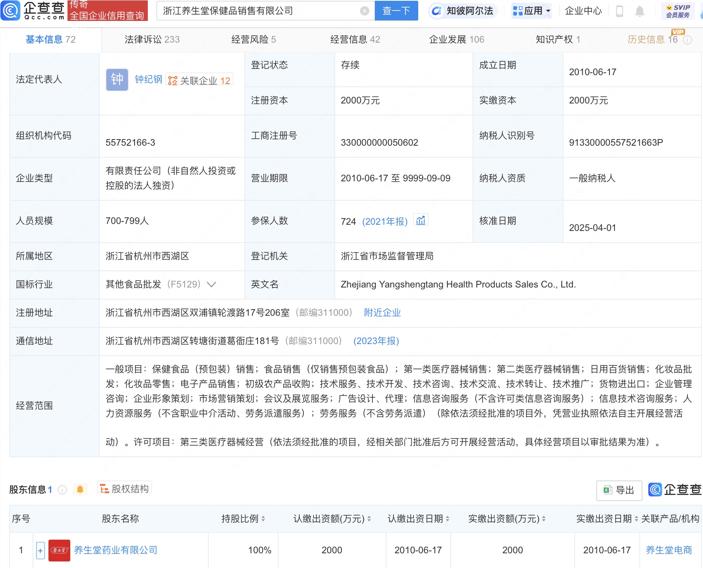The height and width of the screenshot is (568, 703).
Task: Clear the search box text
Action: (x=364, y=11)
